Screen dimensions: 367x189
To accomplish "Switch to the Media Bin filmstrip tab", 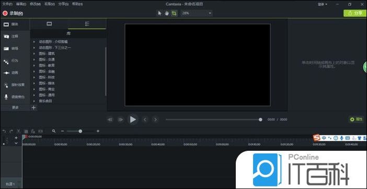I will (49, 24).
